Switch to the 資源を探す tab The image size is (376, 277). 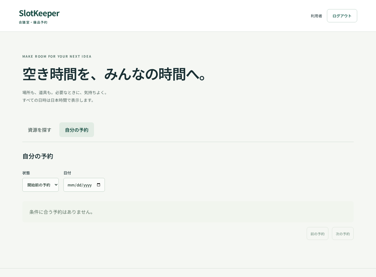click(40, 130)
